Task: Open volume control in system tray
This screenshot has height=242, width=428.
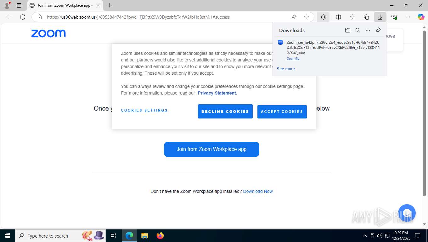Action: tap(380, 236)
